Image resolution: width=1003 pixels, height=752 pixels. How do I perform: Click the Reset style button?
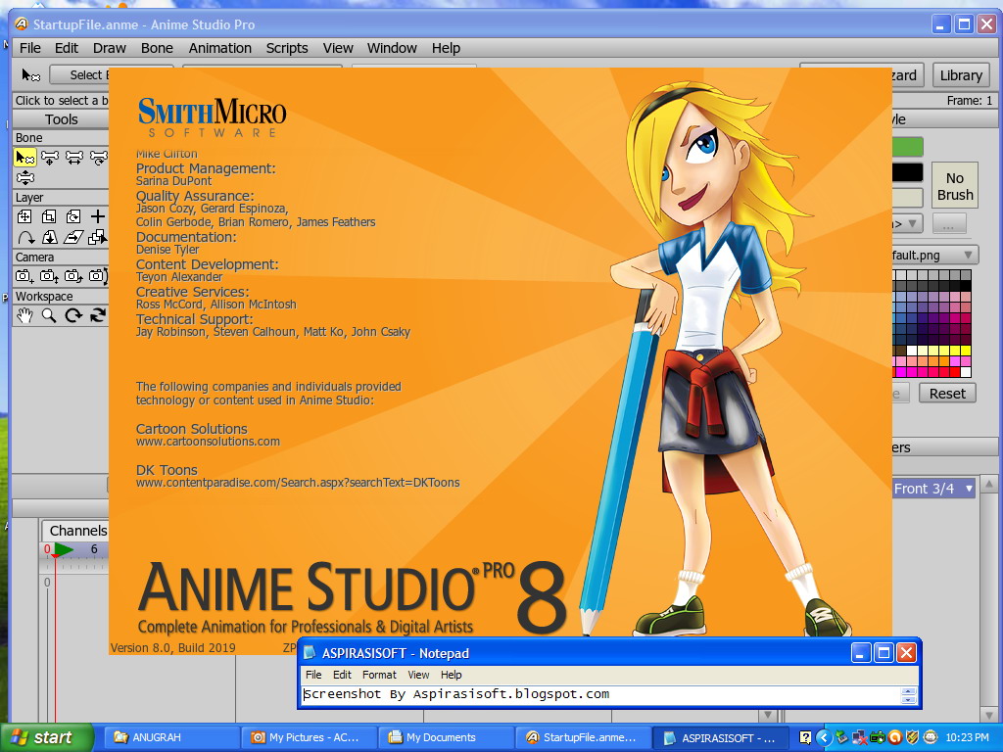[947, 394]
